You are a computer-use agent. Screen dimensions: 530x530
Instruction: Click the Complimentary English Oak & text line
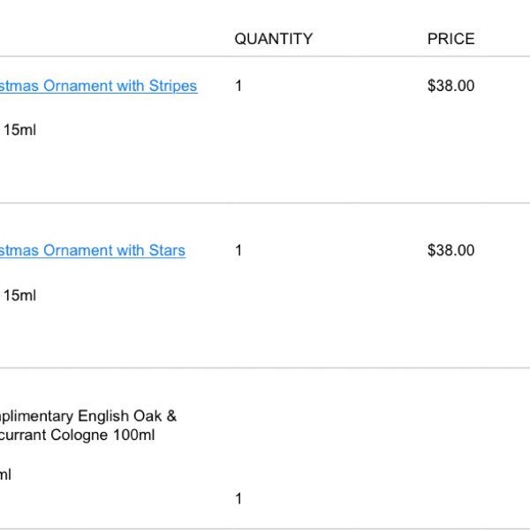point(88,417)
